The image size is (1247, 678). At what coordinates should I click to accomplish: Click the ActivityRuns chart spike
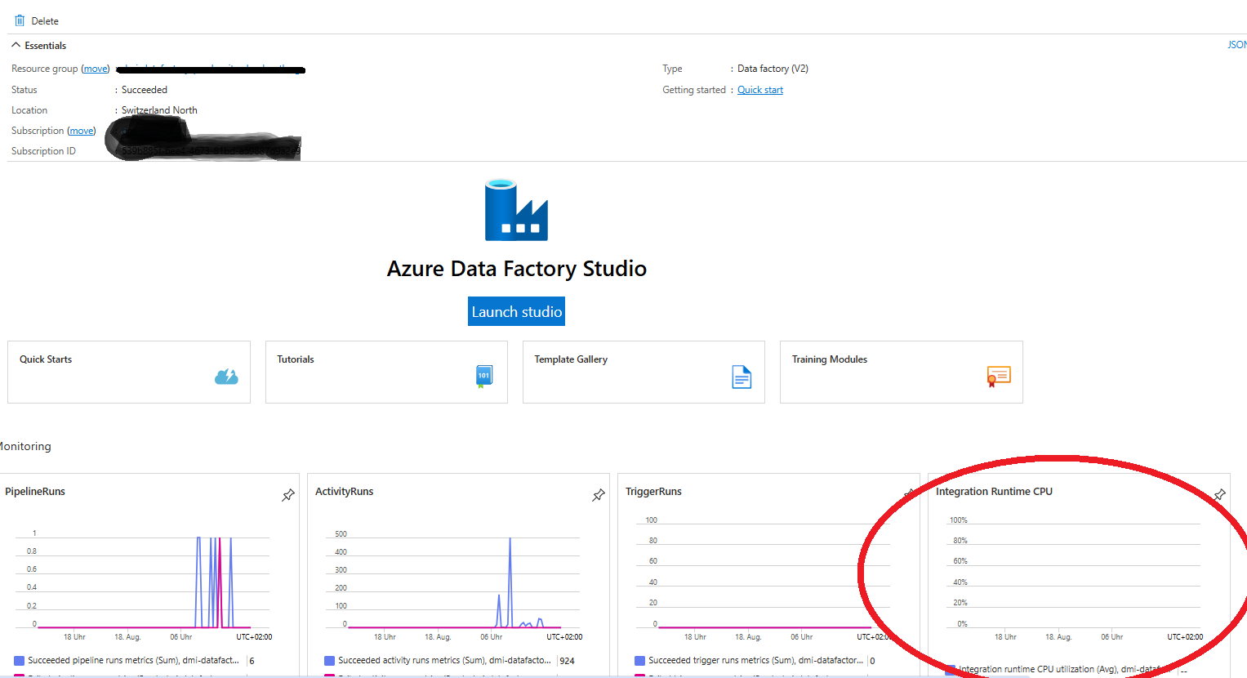(x=510, y=582)
